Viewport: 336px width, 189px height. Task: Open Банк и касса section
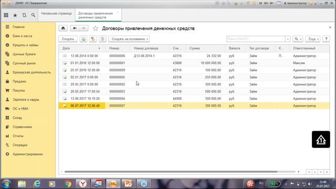tap(22, 36)
